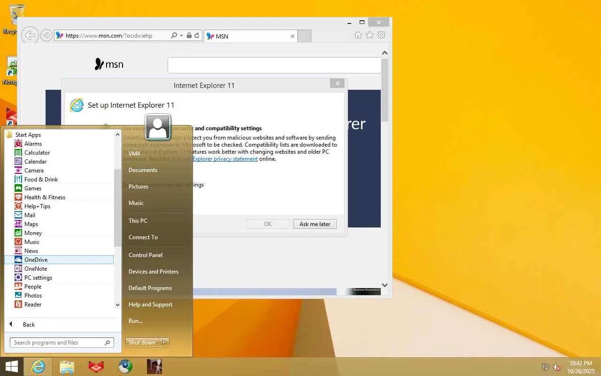Screen dimensions: 601x376
Task: Open a new tab in Internet Explorer
Action: pos(304,36)
